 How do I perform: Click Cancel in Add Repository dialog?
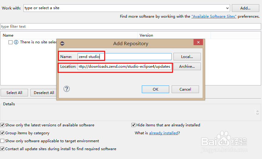pyautogui.click(x=185, y=89)
